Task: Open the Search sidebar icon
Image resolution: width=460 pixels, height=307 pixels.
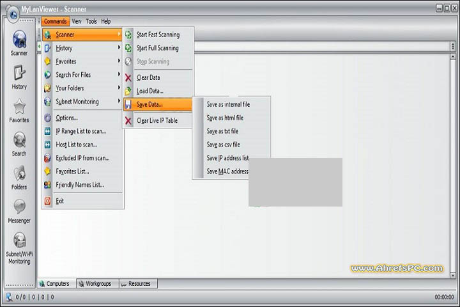Action: click(19, 144)
